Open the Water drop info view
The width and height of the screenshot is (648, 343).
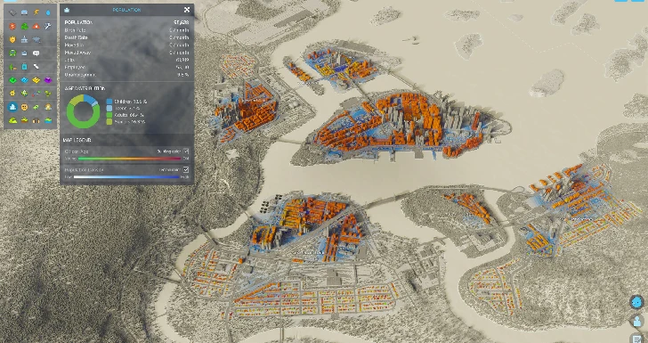[48, 12]
